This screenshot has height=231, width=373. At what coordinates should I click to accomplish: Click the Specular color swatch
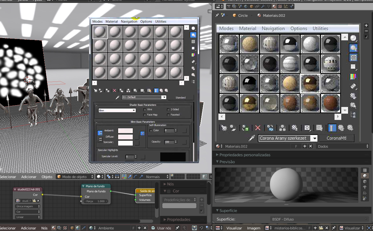pos(125,143)
